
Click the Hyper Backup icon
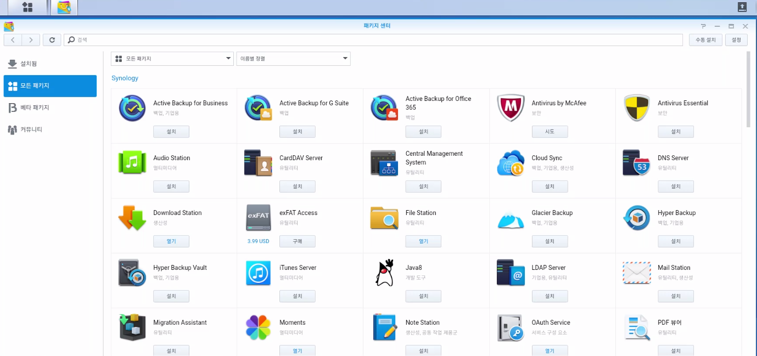[637, 218]
